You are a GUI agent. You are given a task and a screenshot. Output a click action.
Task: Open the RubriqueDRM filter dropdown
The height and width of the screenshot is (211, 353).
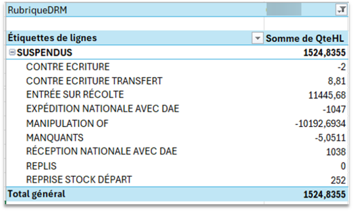pyautogui.click(x=341, y=10)
